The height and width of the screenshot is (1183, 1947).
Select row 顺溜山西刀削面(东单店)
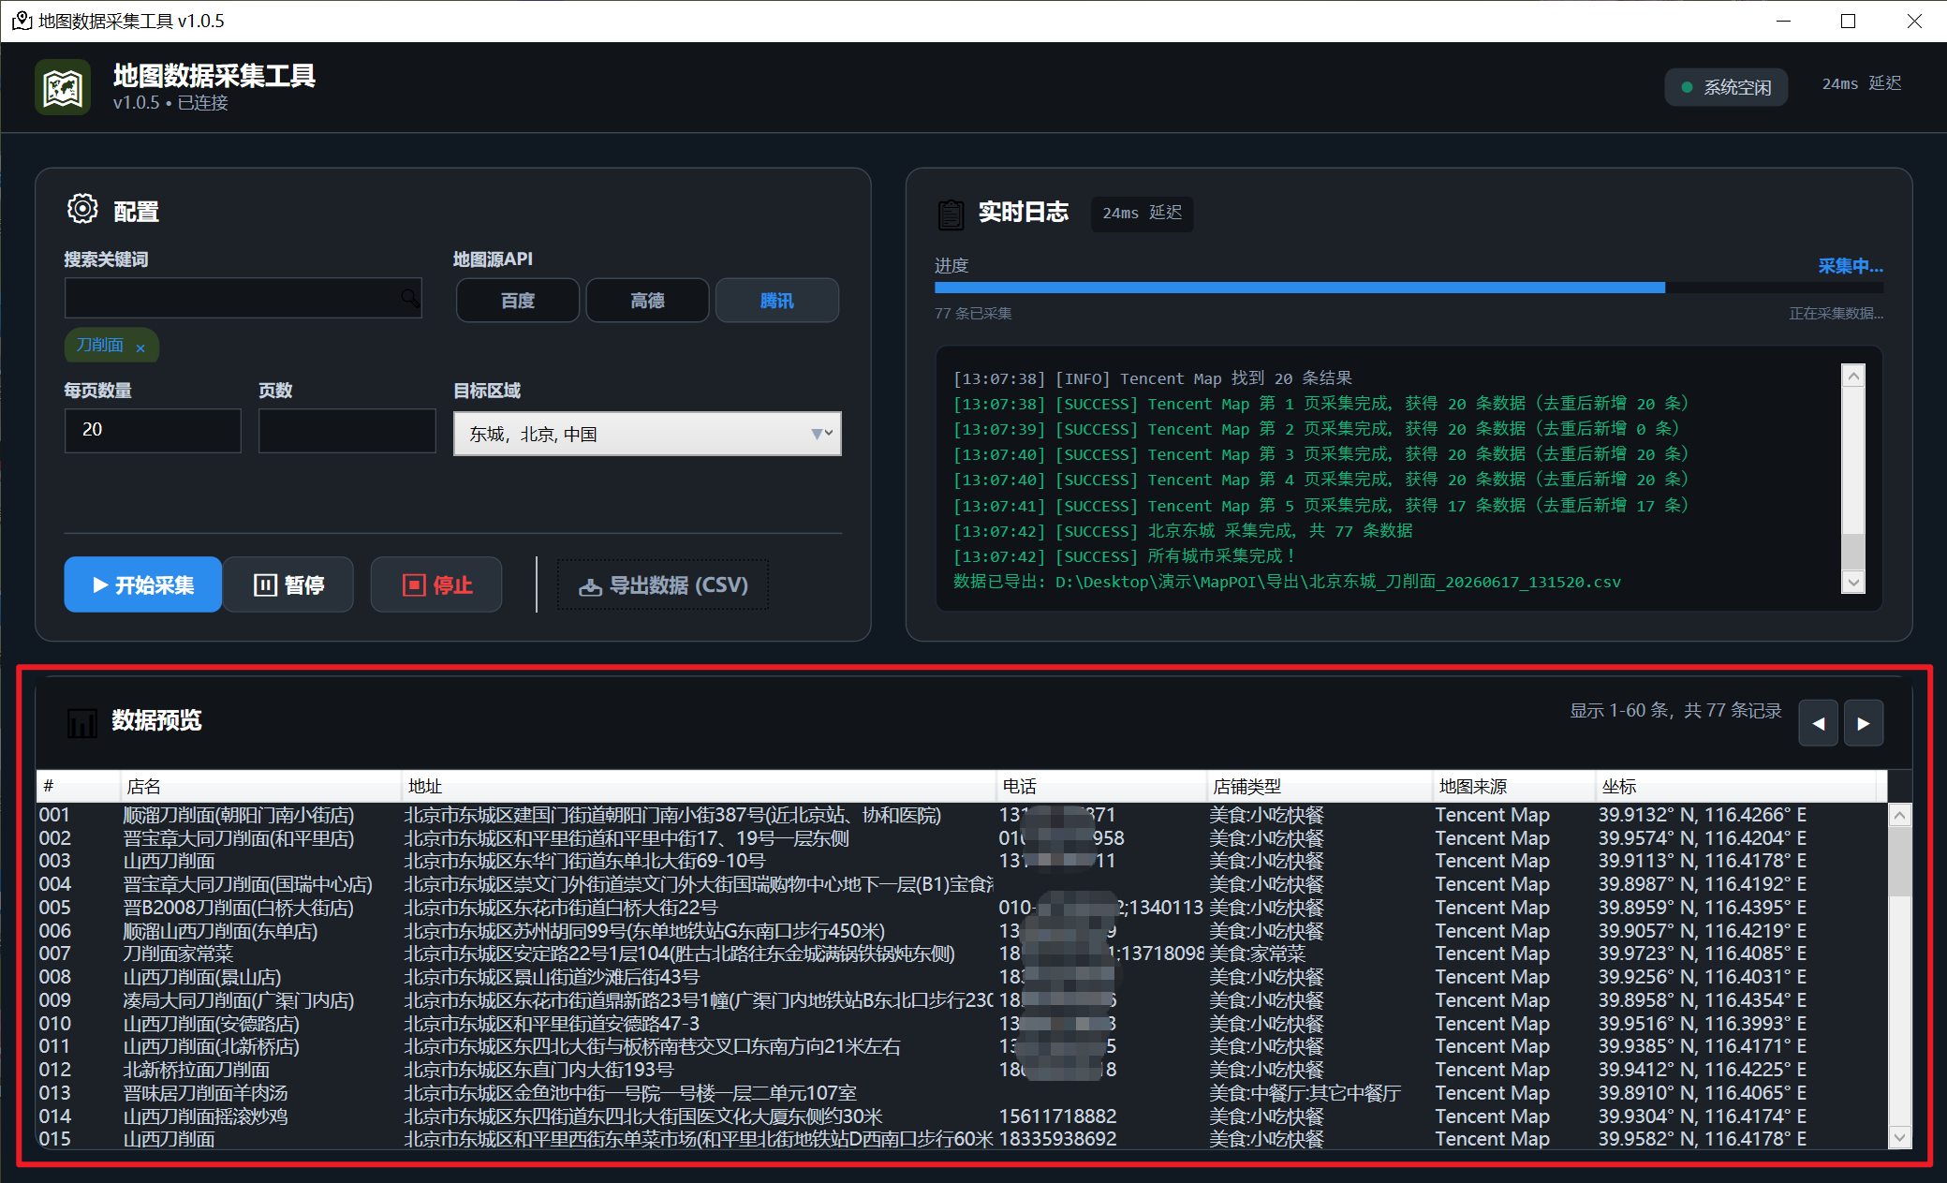click(x=962, y=931)
